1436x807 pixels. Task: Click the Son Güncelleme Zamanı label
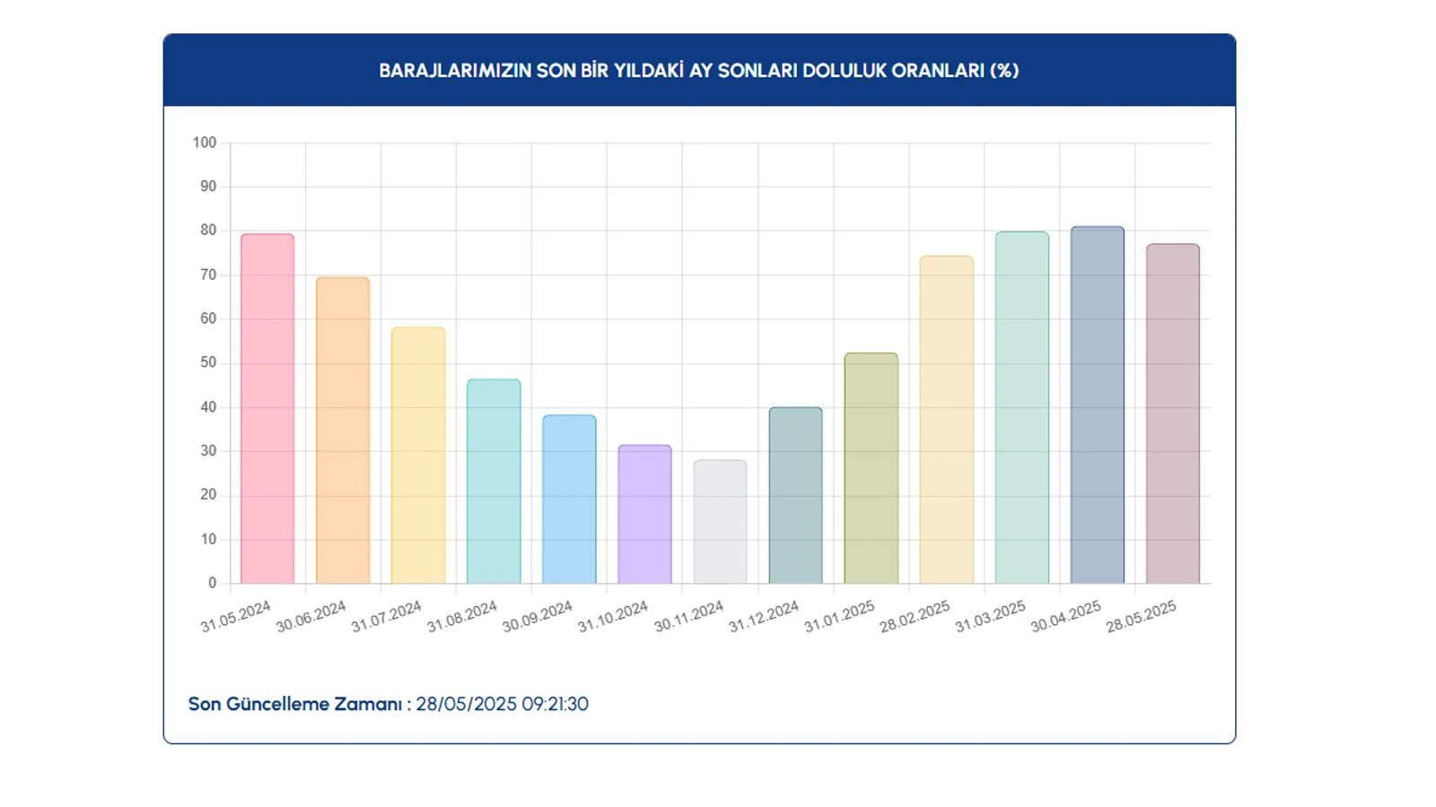click(x=295, y=704)
